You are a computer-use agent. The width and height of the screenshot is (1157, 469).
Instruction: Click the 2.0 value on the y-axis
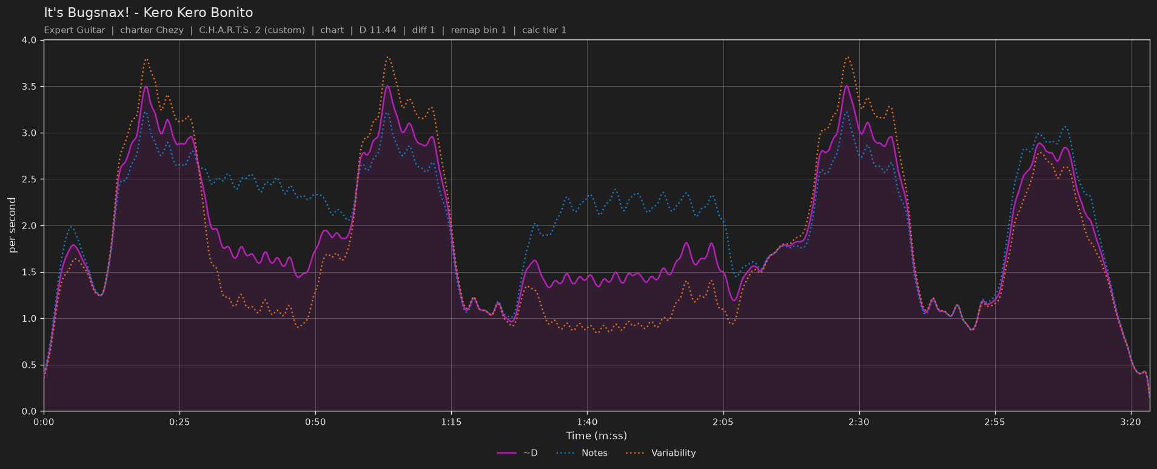(x=29, y=226)
